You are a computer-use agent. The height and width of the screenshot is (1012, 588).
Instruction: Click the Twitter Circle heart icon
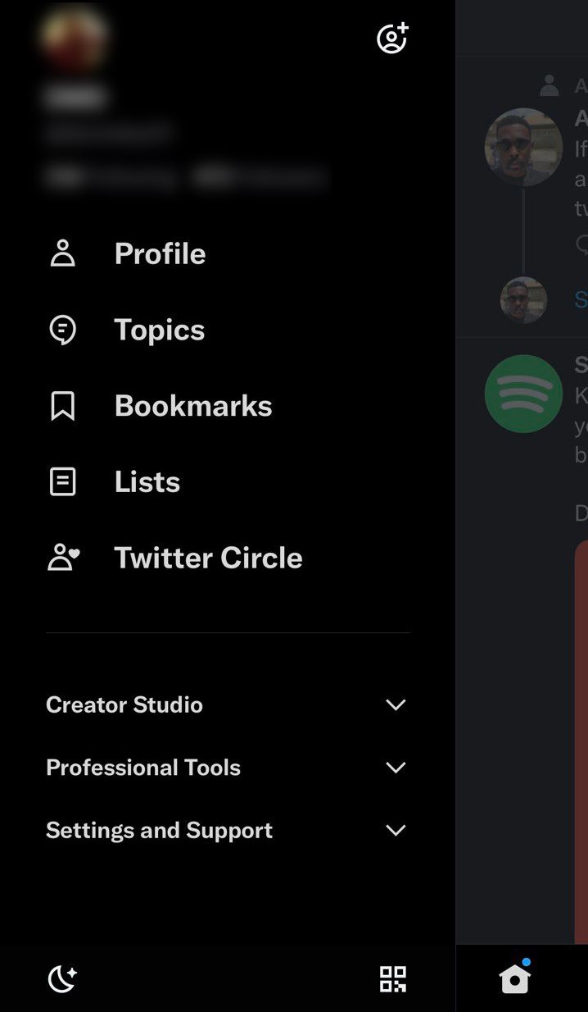62,557
